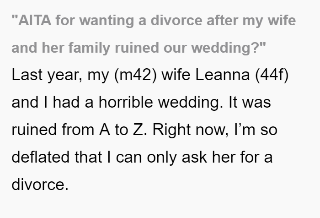Screen dimensions: 320x218
Task: Click the phrase 'It was' ending the second line
Action: tap(250, 102)
